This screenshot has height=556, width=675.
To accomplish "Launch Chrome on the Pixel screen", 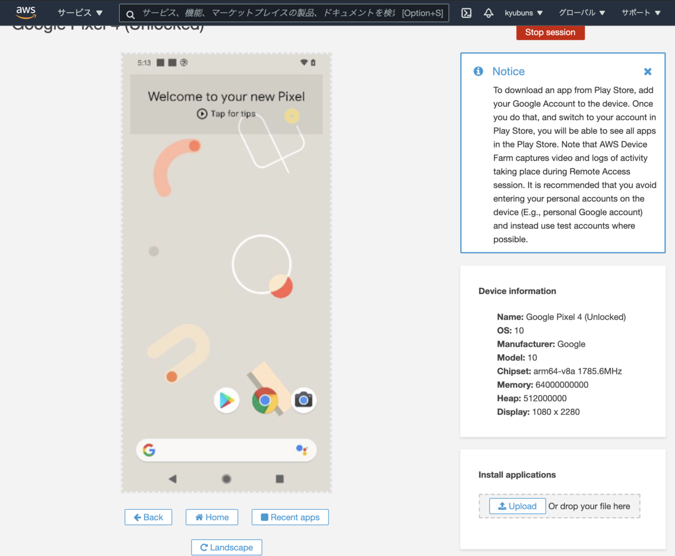I will coord(265,400).
